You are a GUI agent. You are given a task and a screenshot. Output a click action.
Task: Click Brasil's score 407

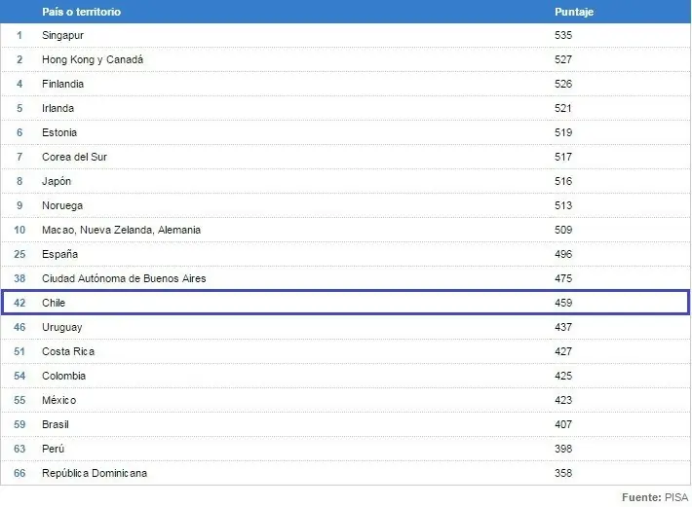[x=563, y=424]
